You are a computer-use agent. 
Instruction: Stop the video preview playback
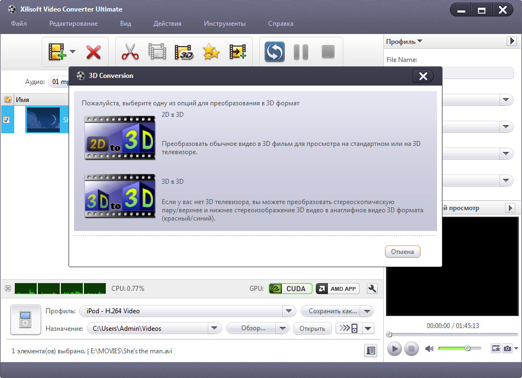(411, 349)
